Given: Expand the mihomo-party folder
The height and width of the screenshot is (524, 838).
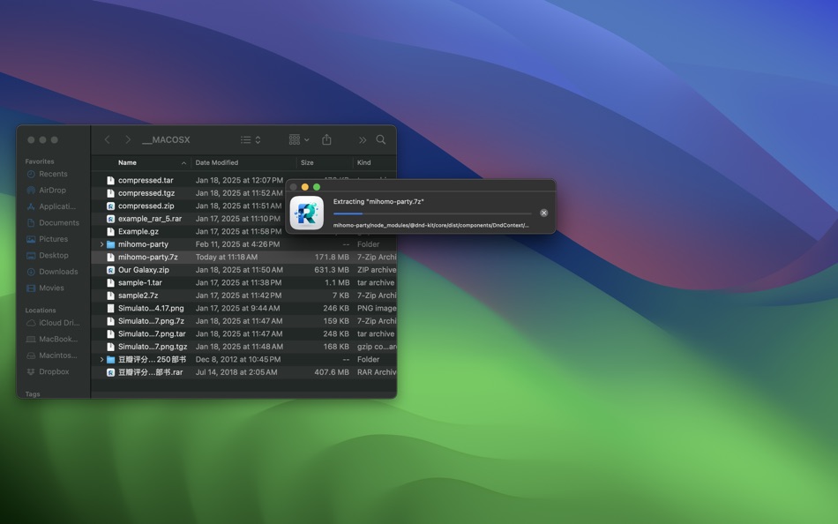Looking at the screenshot, I should tap(103, 243).
